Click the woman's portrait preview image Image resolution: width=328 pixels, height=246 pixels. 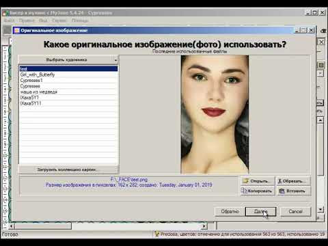click(x=215, y=114)
